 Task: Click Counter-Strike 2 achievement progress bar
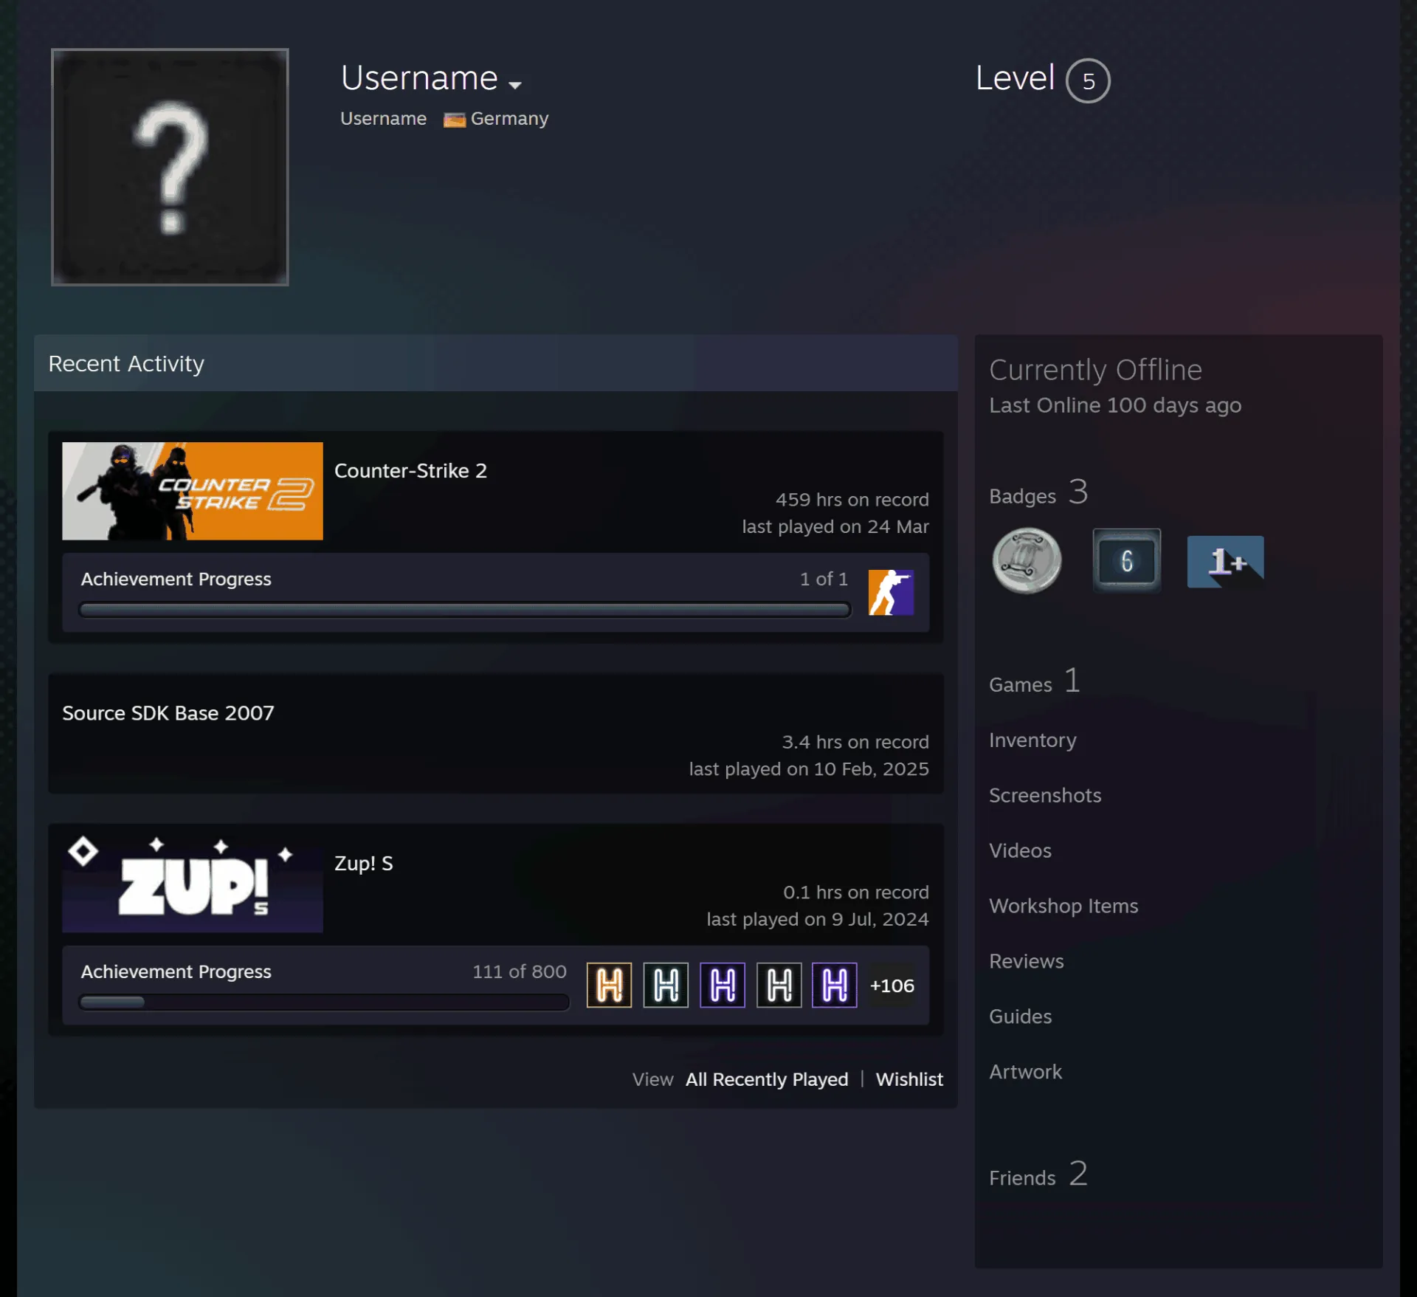(x=465, y=610)
